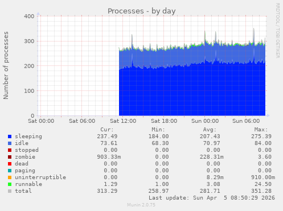This screenshot has height=211, width=283.
Task: Click the 300 y-axis tick label
Action: (29, 41)
